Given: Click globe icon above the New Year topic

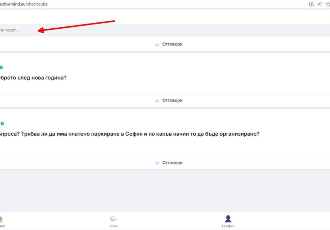Looking at the screenshot, I should (x=2, y=67).
